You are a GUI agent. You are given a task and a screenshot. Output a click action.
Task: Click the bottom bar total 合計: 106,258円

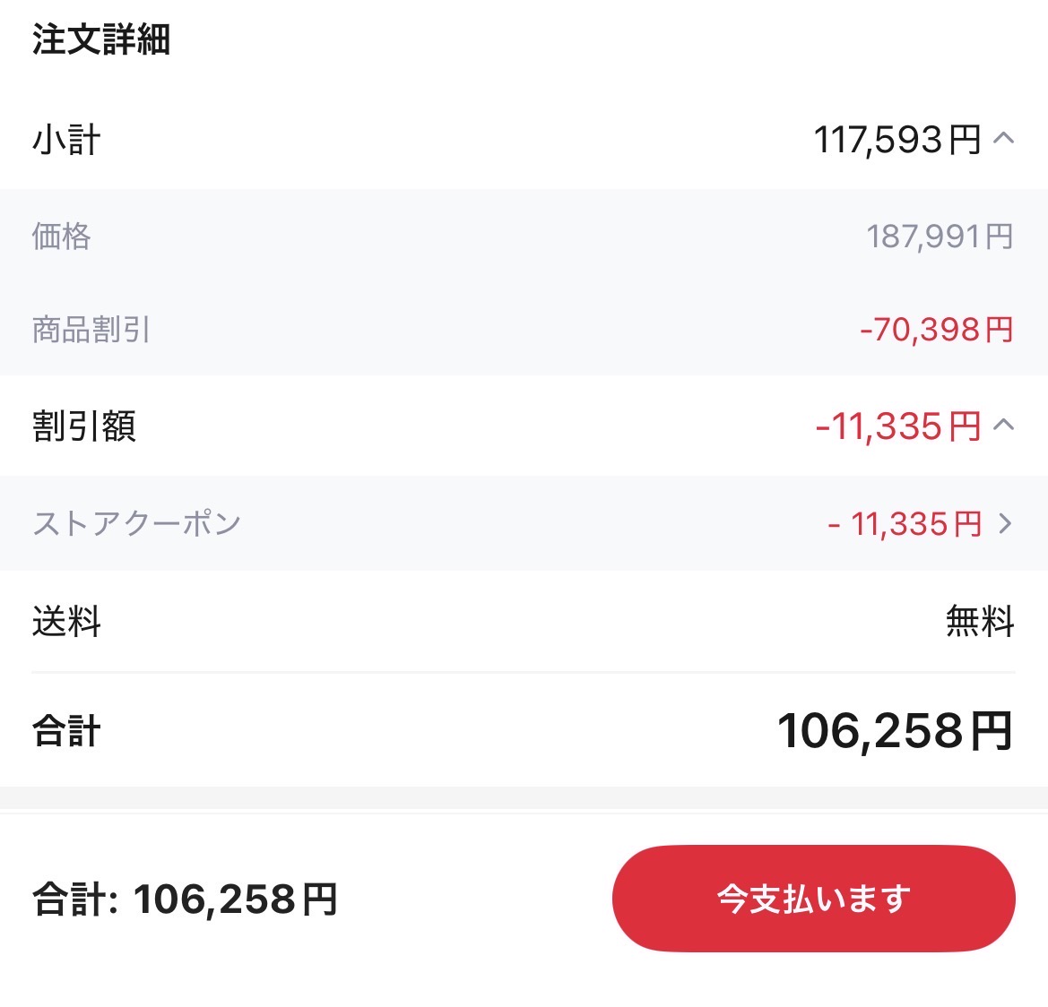(x=185, y=897)
